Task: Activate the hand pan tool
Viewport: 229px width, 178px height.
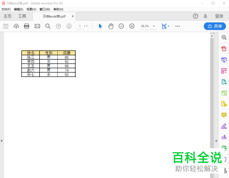Action: click(111, 26)
